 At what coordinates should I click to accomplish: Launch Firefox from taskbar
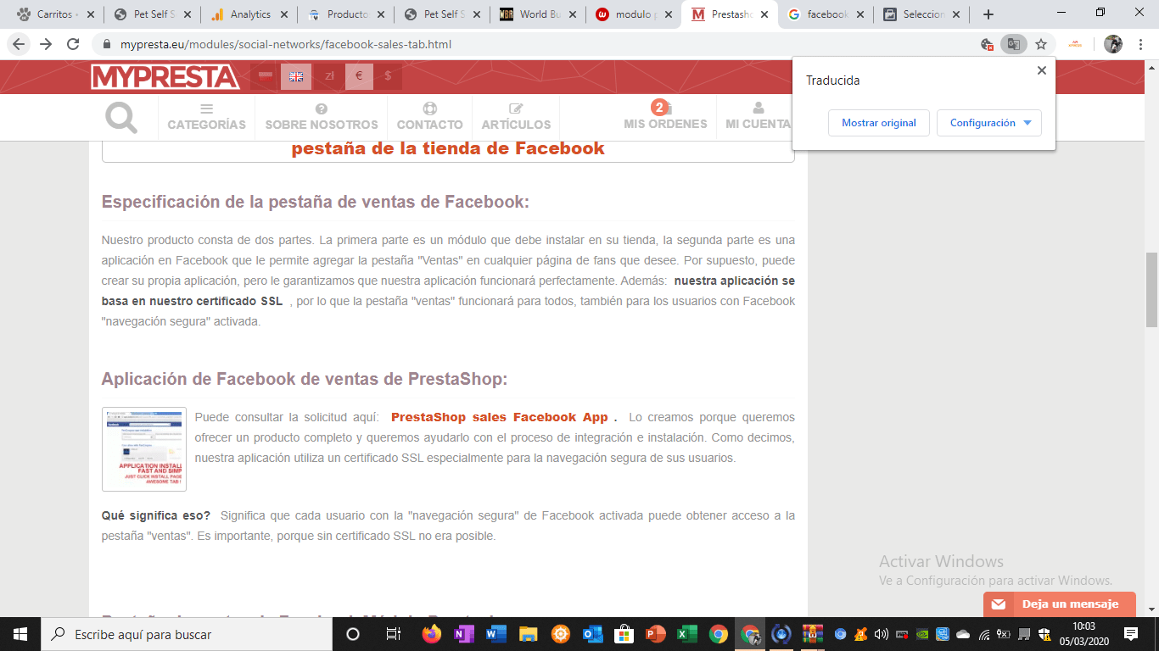tap(432, 634)
